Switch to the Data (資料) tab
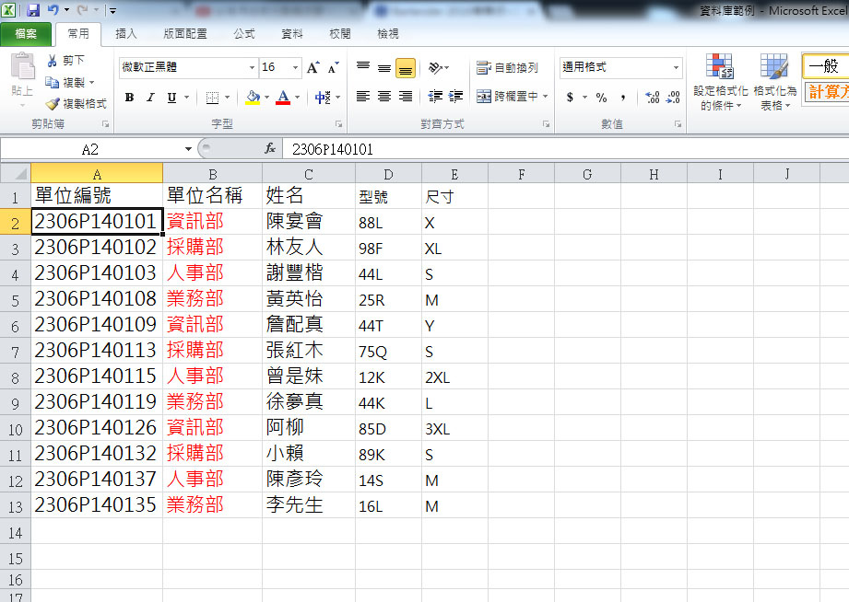 tap(292, 33)
